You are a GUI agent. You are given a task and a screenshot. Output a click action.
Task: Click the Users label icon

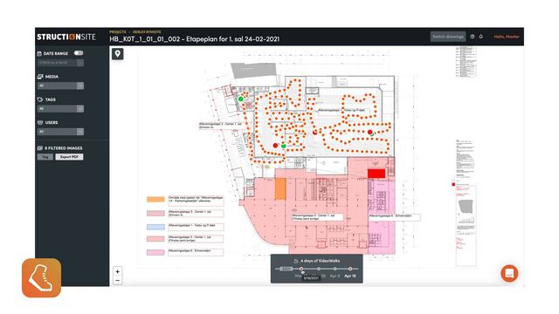(40, 122)
